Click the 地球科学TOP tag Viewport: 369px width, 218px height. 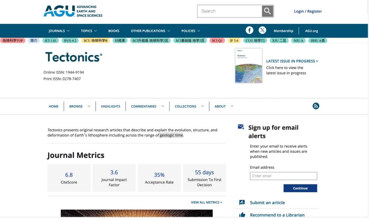click(13, 41)
